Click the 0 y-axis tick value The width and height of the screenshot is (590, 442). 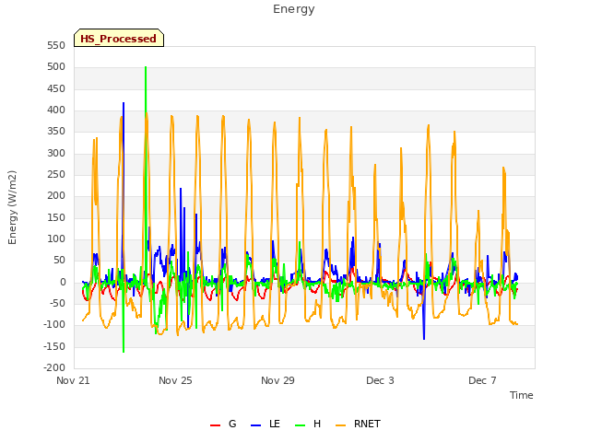63,282
